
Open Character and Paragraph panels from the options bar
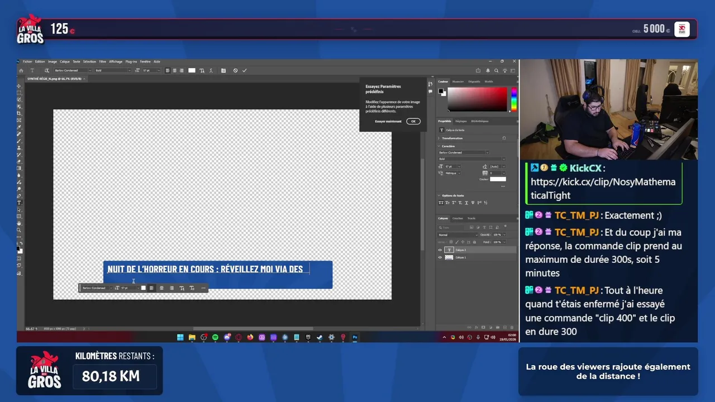223,70
